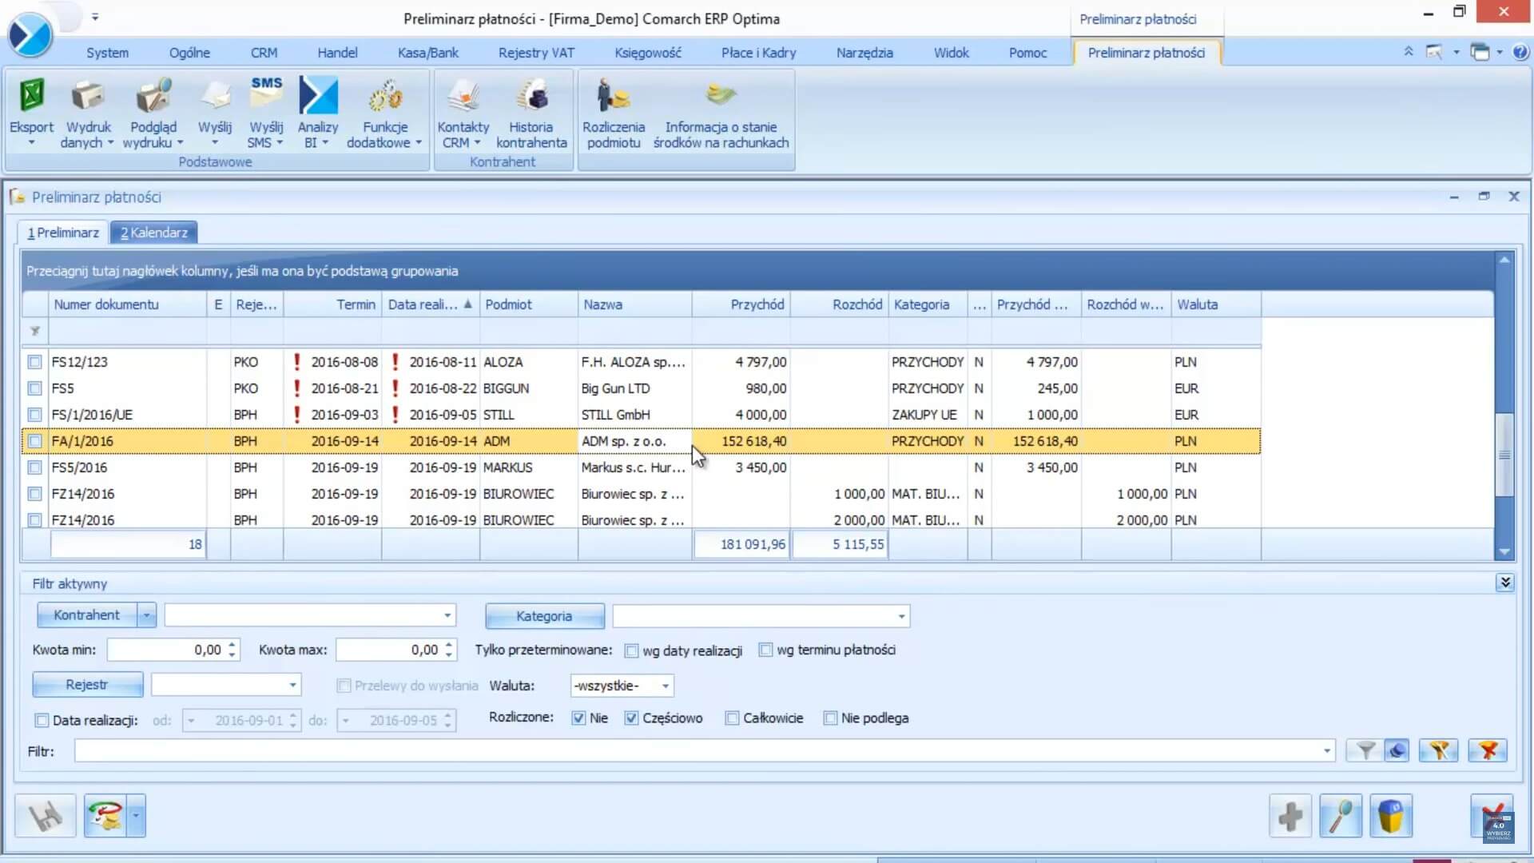1534x863 pixels.
Task: Open the Eksport dropdown arrow
Action: (32, 144)
